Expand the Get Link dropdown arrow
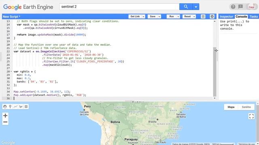The width and height of the screenshot is (259, 145). 143,17
